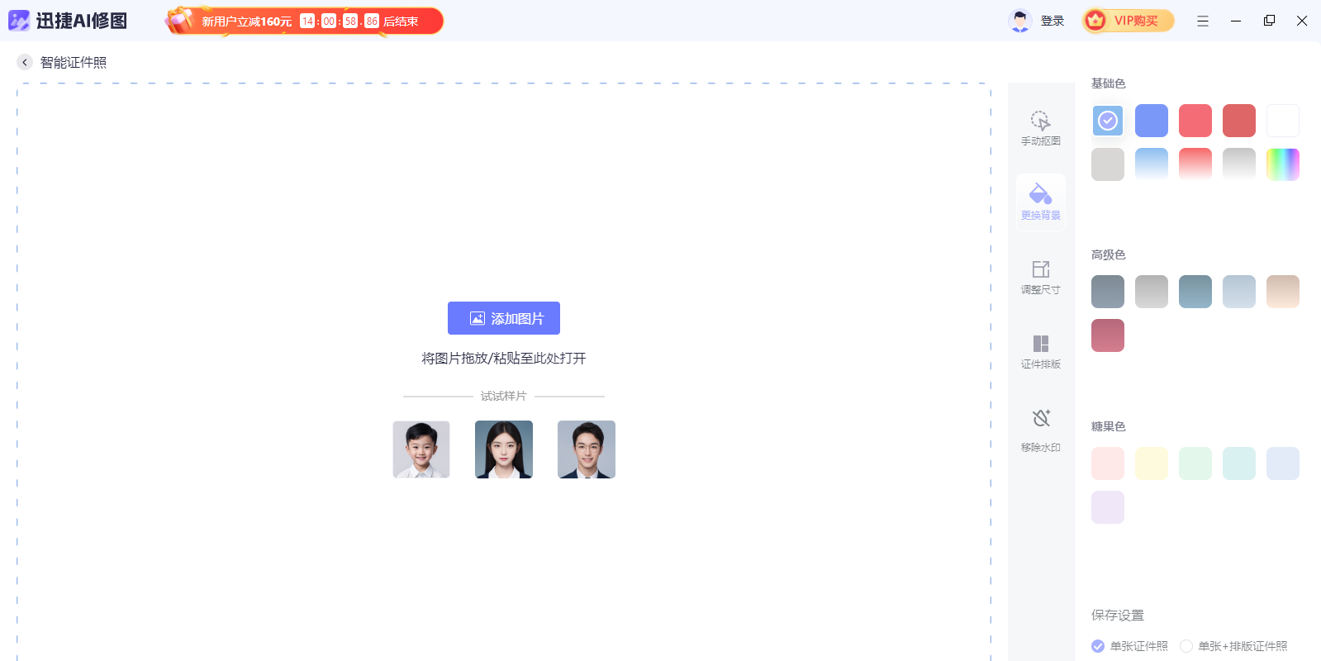Click the add image (添加图片) button
This screenshot has height=661, width=1321.
504,318
